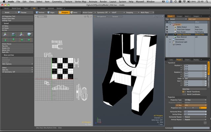Image resolution: width=211 pixels, height=132 pixels.
Task: Click the green right-arrow align icon
Action: 29,40
